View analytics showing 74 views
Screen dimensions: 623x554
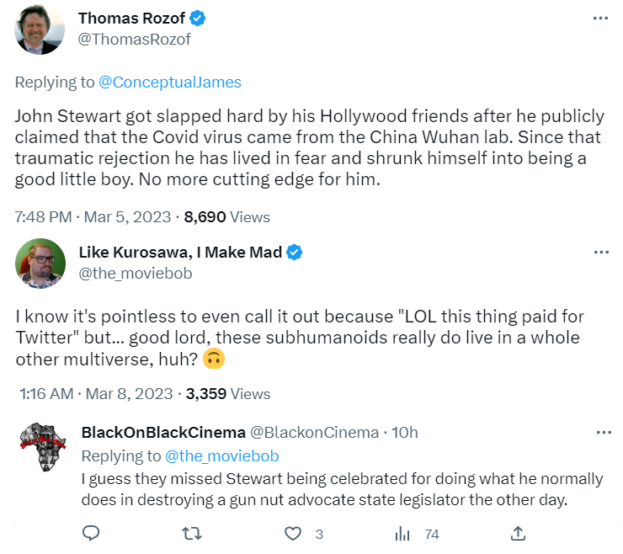click(x=403, y=533)
